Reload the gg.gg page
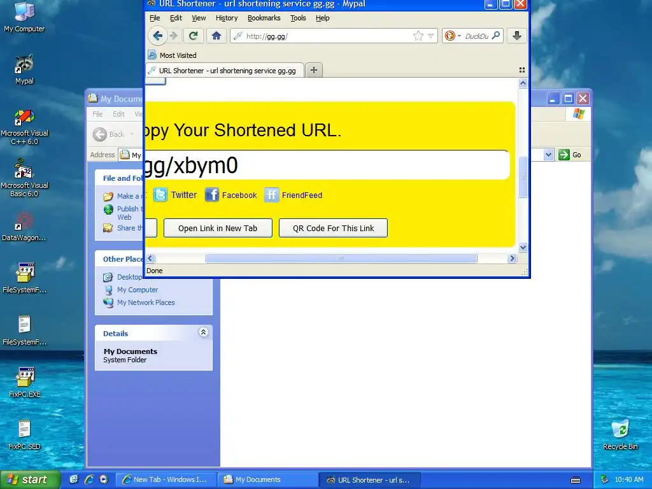This screenshot has height=489, width=652. 193,36
